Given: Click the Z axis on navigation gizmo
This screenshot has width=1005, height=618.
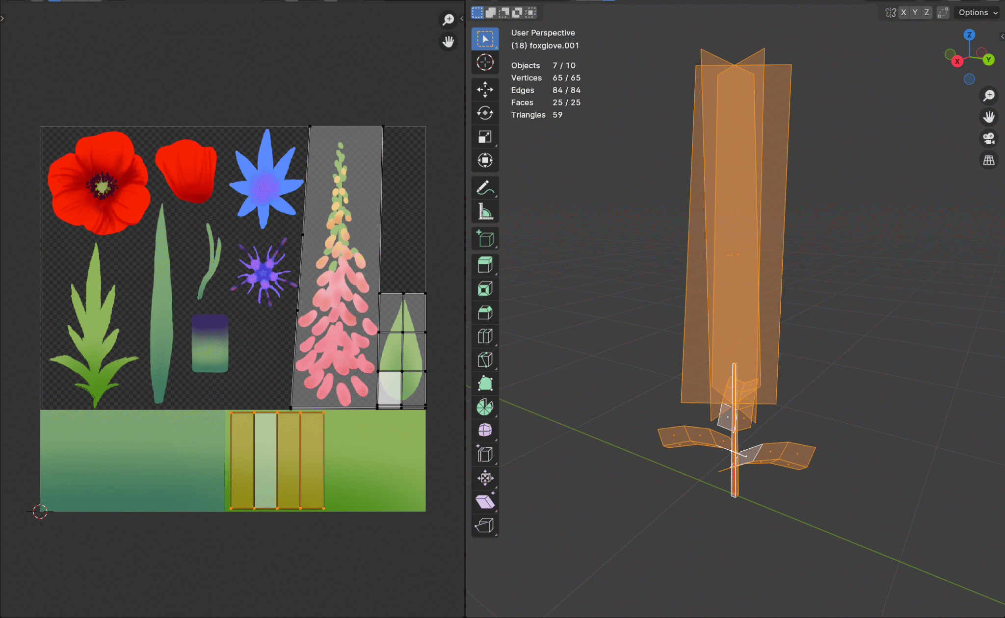Looking at the screenshot, I should 969,35.
